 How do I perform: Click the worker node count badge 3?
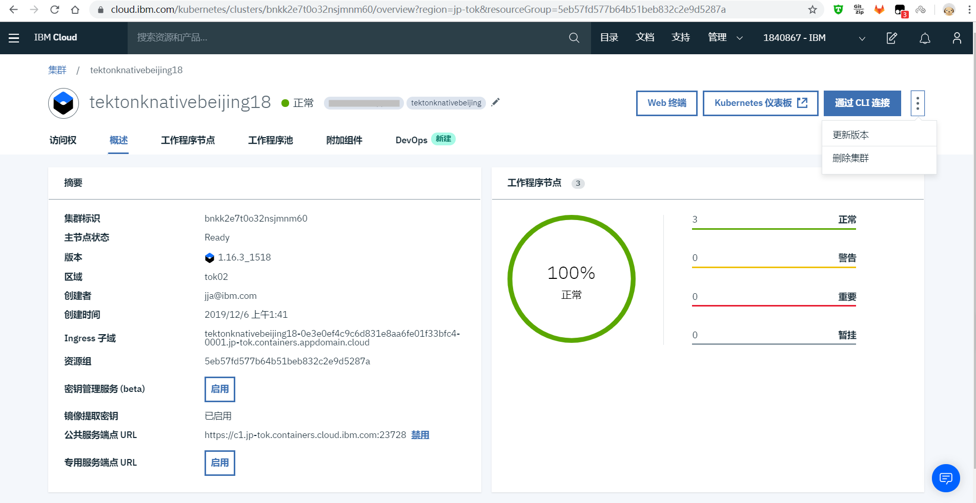pyautogui.click(x=578, y=183)
